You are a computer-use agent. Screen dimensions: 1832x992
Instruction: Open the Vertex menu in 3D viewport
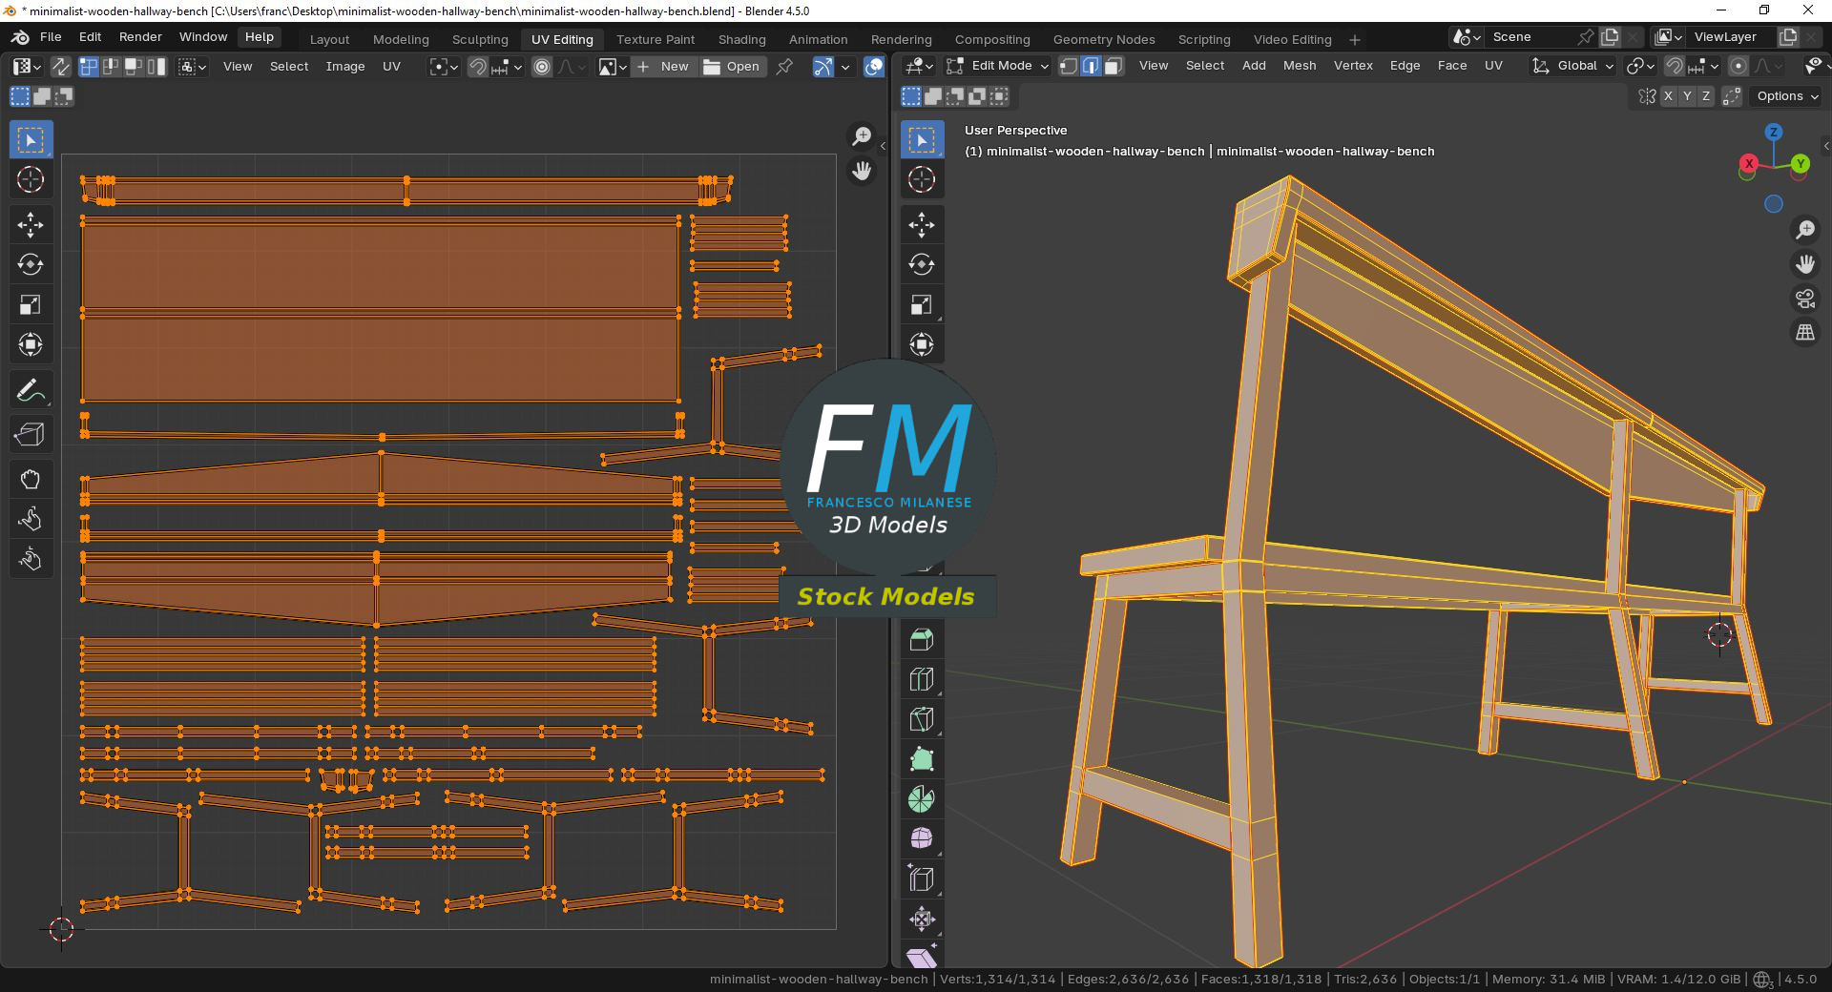1353,66
